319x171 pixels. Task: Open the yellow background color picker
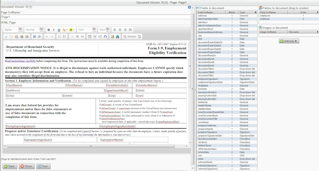[x=72, y=30]
